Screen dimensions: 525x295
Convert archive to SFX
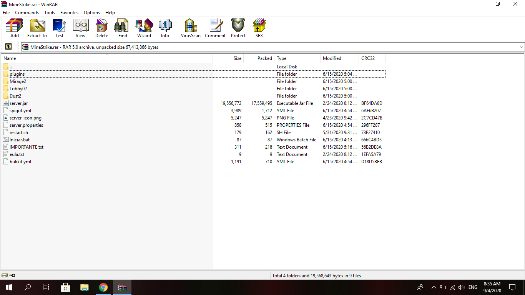pyautogui.click(x=259, y=28)
